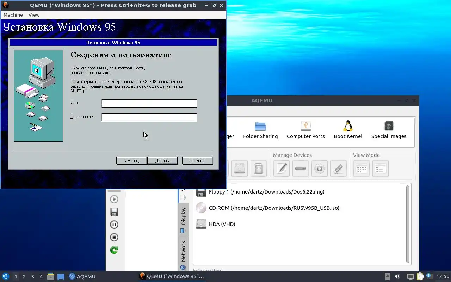Pause the virtual machine
The width and height of the screenshot is (451, 282).
[114, 225]
